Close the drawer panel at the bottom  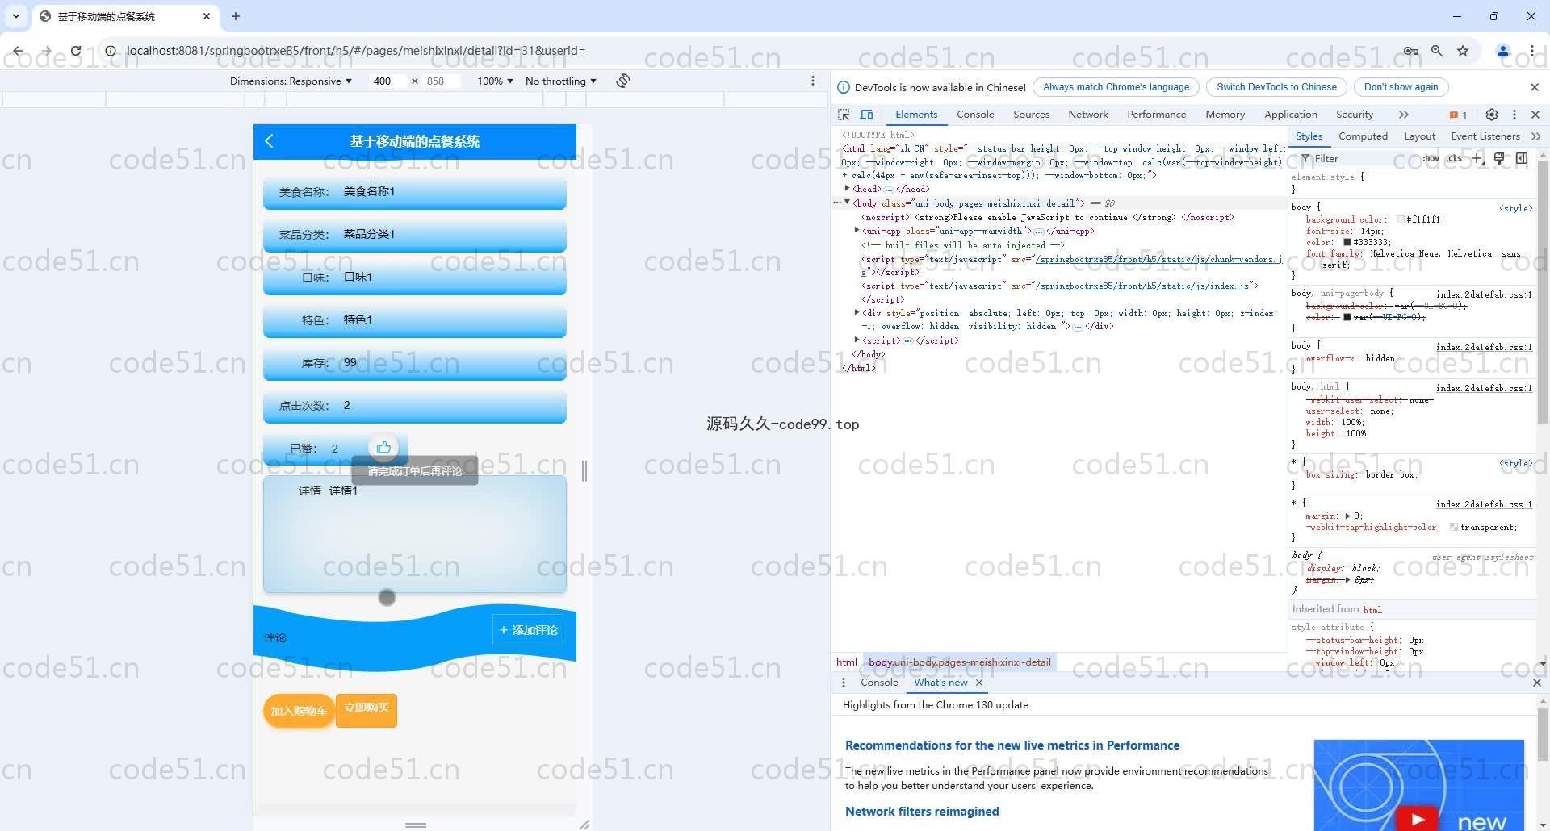[x=1536, y=683]
